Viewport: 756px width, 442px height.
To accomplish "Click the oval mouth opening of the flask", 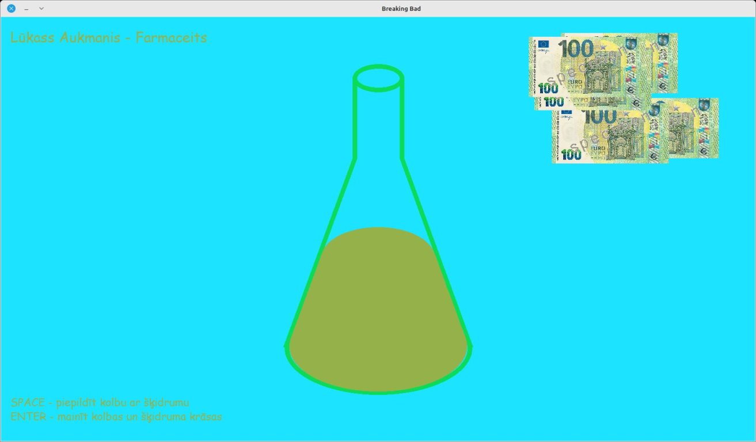I will pos(378,78).
